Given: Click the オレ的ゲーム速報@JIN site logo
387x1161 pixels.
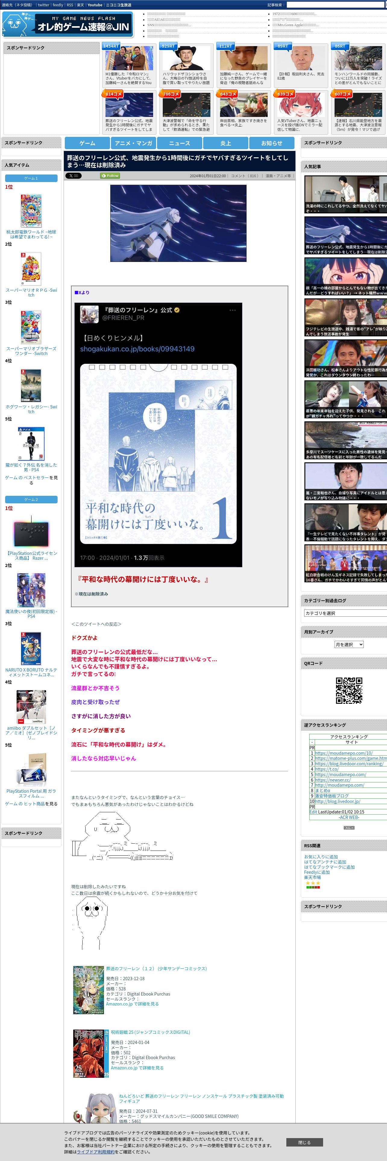Looking at the screenshot, I should point(68,24).
